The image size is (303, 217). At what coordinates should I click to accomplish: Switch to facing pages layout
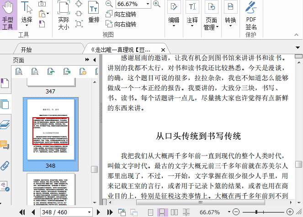click(x=174, y=212)
